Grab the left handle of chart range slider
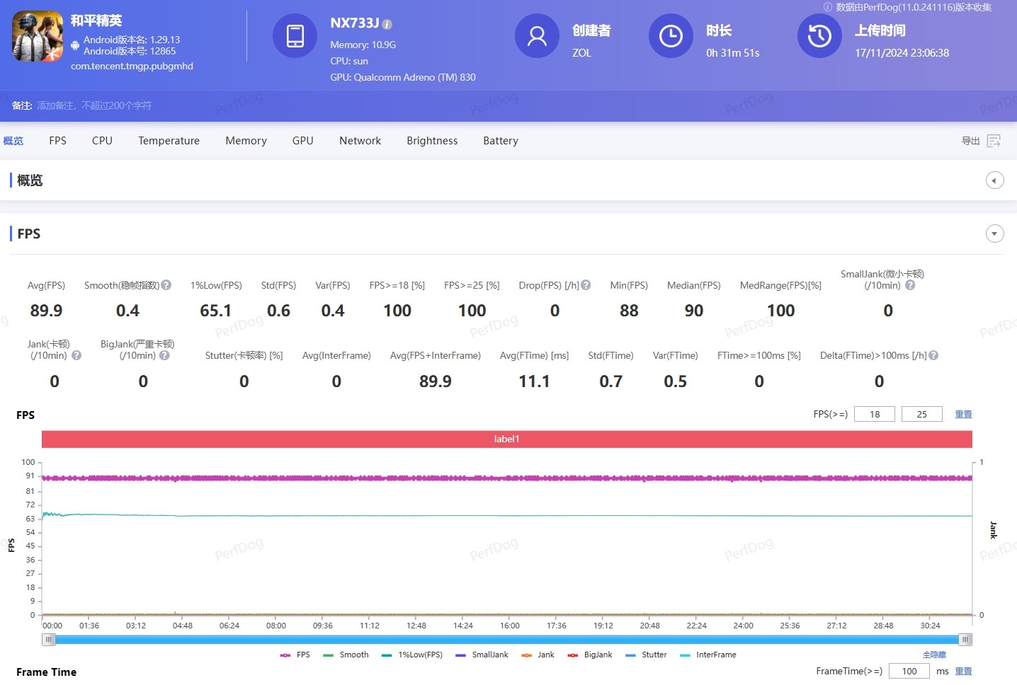The width and height of the screenshot is (1017, 685). pyautogui.click(x=49, y=640)
